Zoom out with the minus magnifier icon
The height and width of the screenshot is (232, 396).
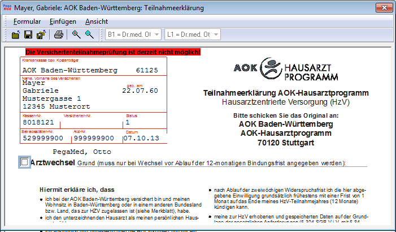pyautogui.click(x=89, y=35)
